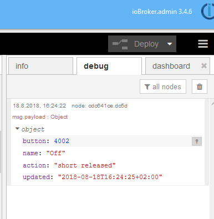Viewport: 214px width, 219px height.
Task: Pin the button property open
Action: pos(197,141)
